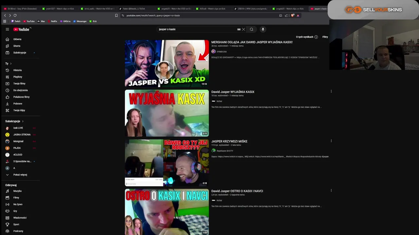Open options menu for Dawid Jasper WYJAŚNIA KASIX

(x=331, y=91)
